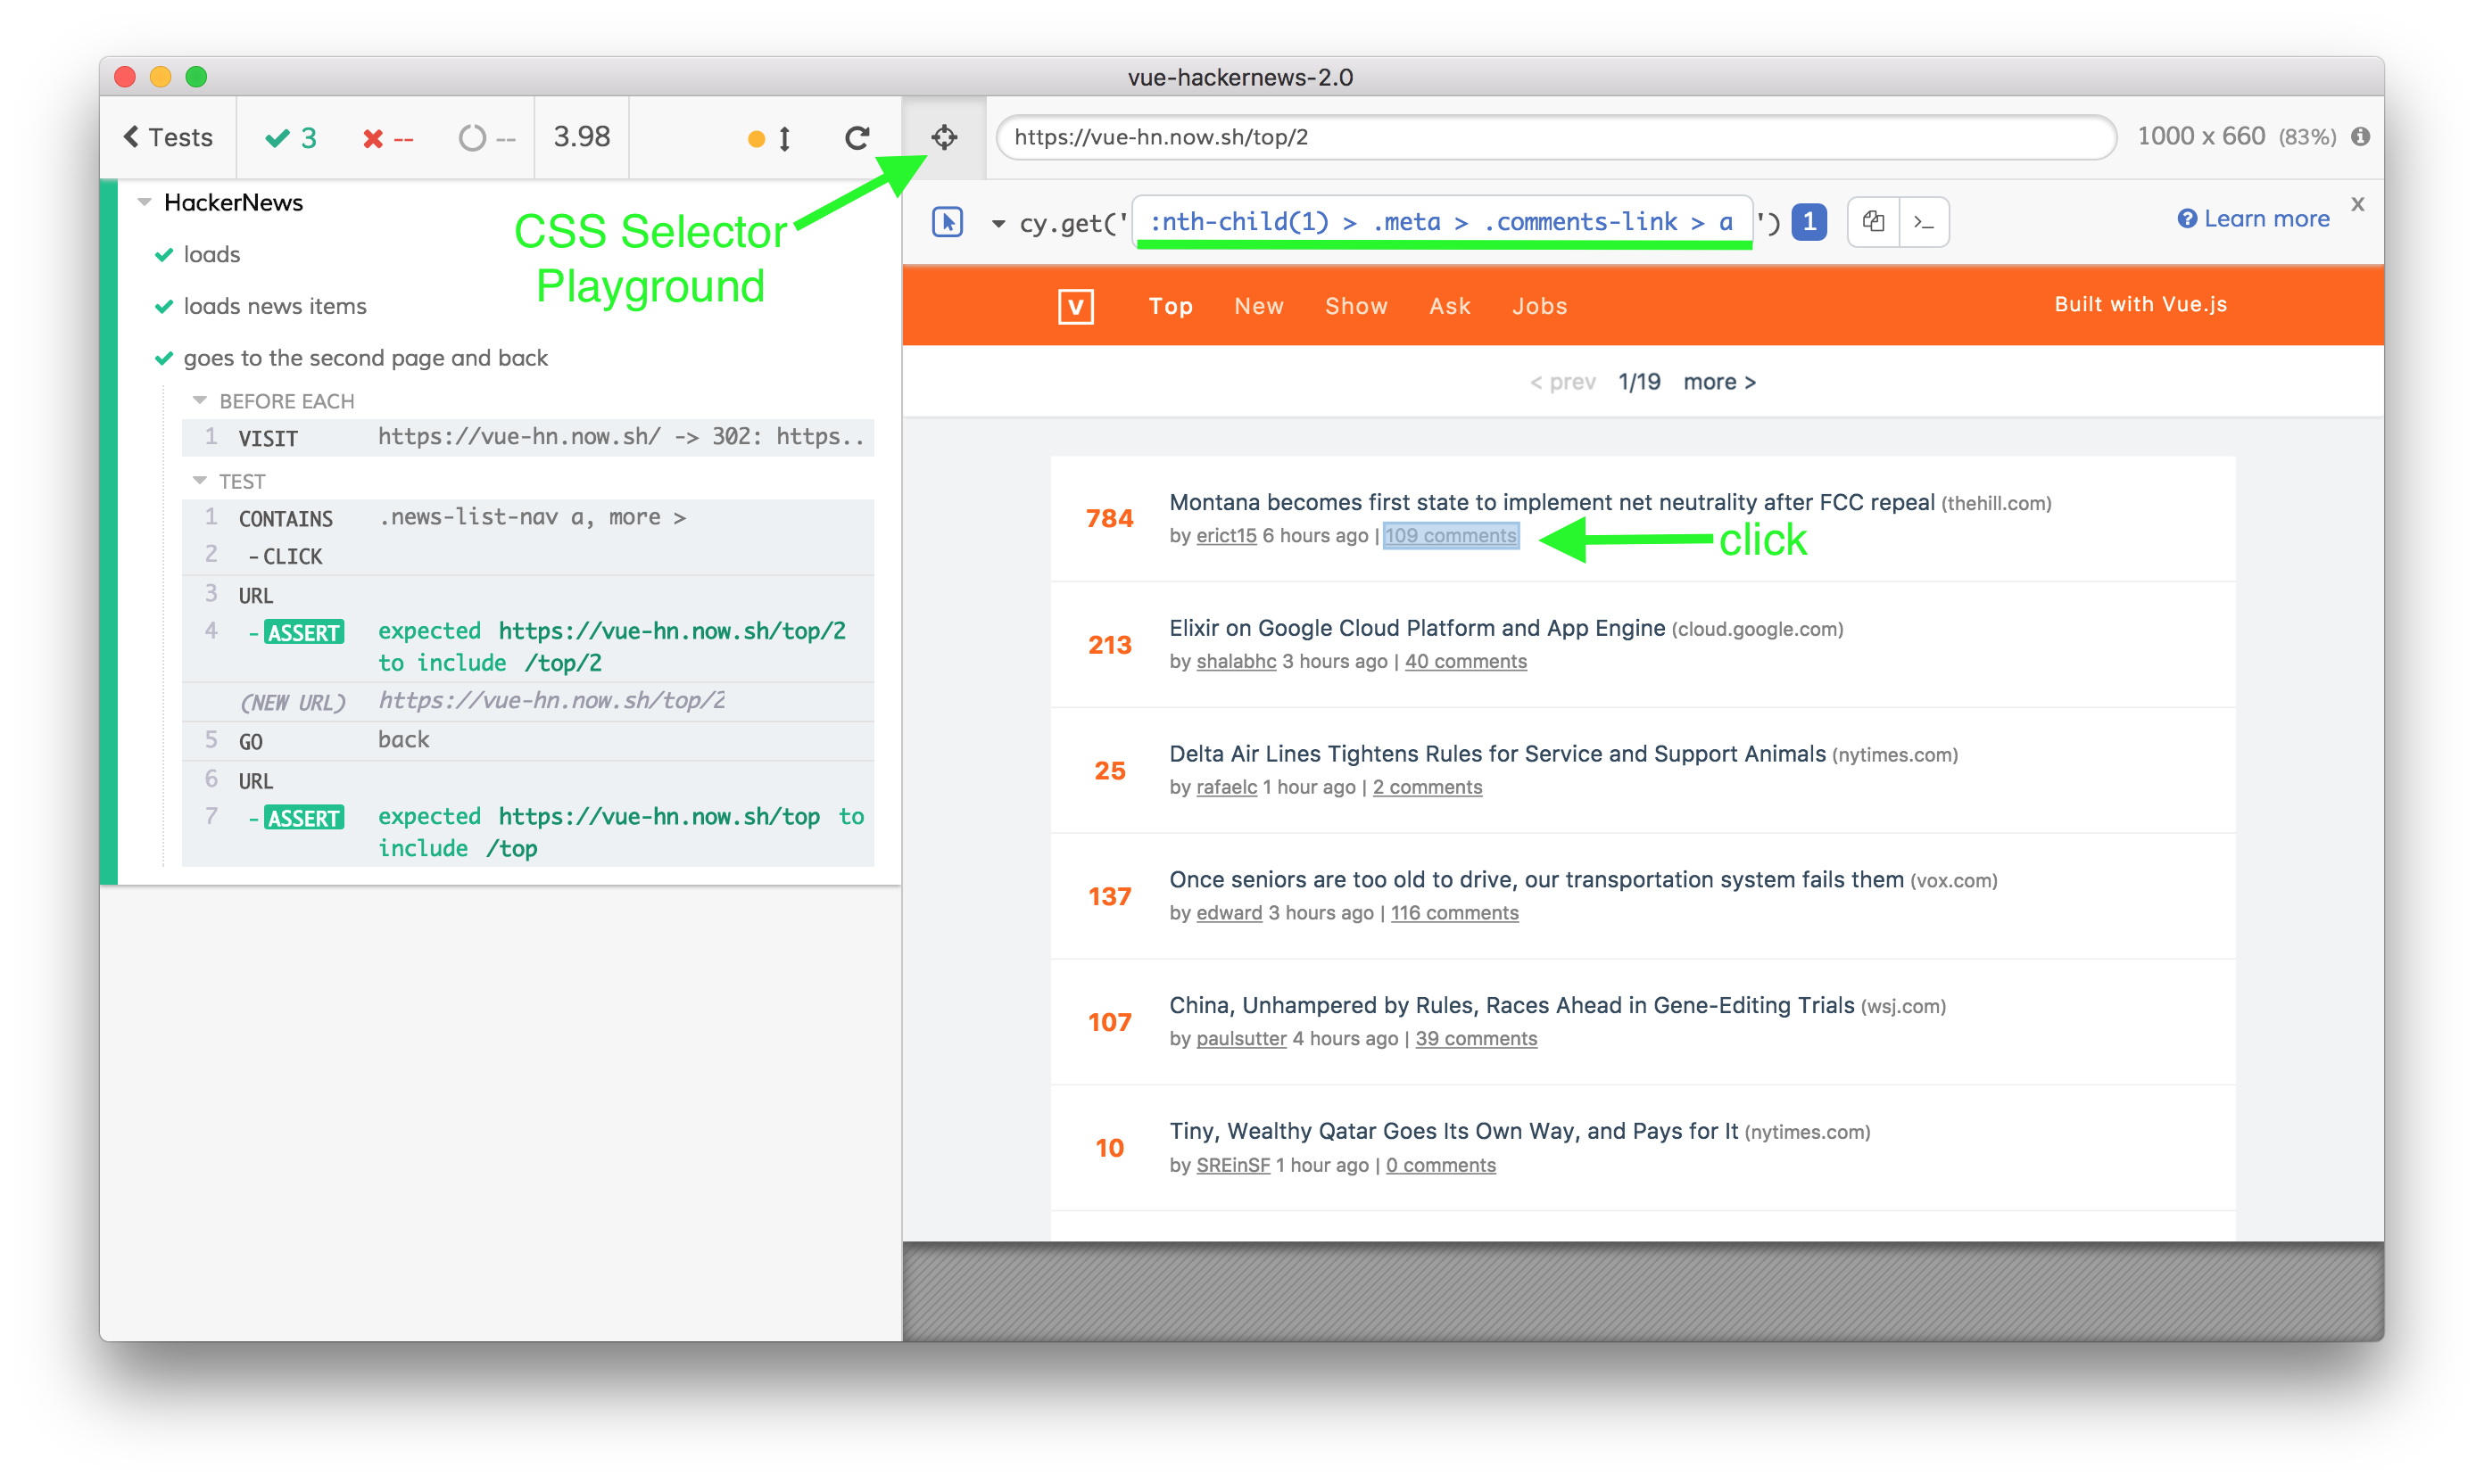
Task: Click the viewport info icon beside 83%
Action: click(x=2361, y=136)
